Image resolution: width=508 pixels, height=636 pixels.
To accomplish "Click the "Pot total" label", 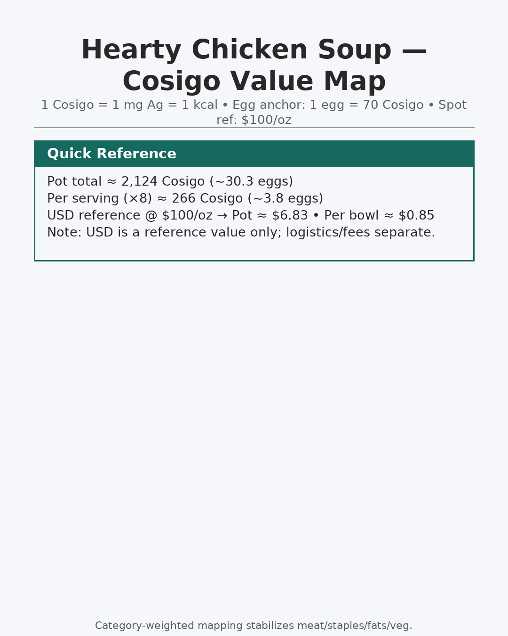I will 74,182.
